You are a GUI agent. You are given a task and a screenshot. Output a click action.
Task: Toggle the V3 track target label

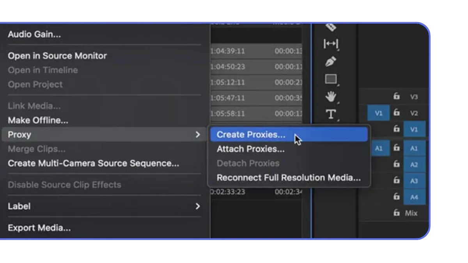point(414,97)
